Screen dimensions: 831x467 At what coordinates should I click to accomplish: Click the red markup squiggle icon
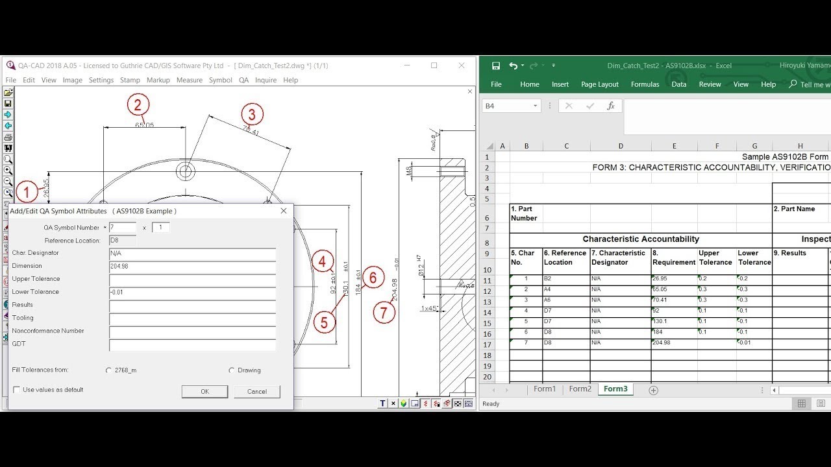(425, 403)
